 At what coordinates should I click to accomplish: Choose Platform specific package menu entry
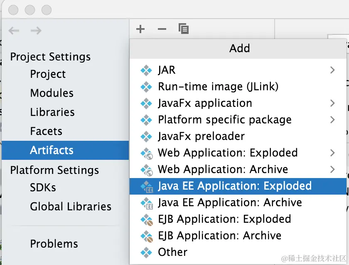pyautogui.click(x=238, y=120)
